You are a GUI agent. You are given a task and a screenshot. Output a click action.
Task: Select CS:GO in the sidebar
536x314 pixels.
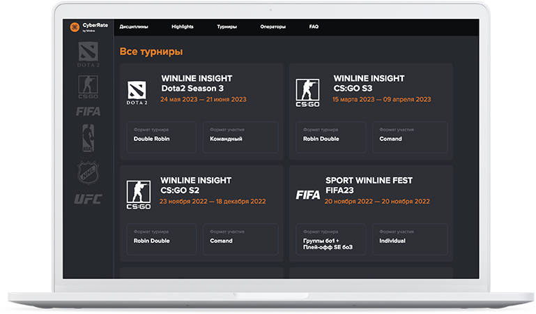coord(89,87)
